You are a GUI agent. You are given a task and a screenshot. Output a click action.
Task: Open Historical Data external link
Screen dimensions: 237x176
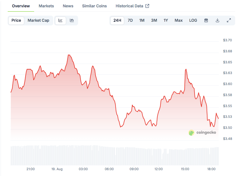[132, 6]
